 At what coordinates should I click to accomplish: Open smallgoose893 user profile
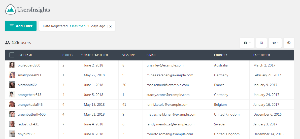[x=29, y=75]
